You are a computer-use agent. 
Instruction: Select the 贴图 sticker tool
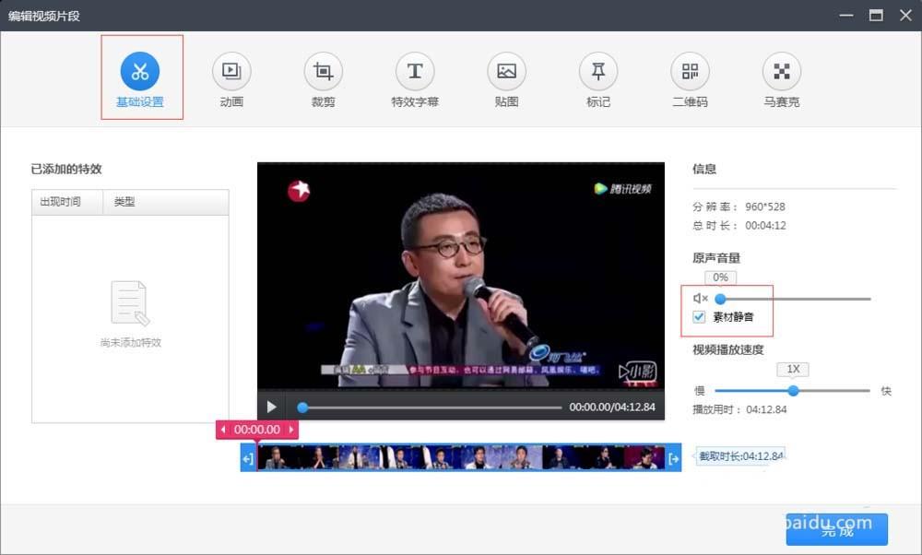pos(505,77)
